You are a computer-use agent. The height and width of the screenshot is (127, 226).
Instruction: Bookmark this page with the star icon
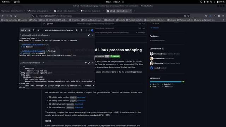(x=188, y=16)
